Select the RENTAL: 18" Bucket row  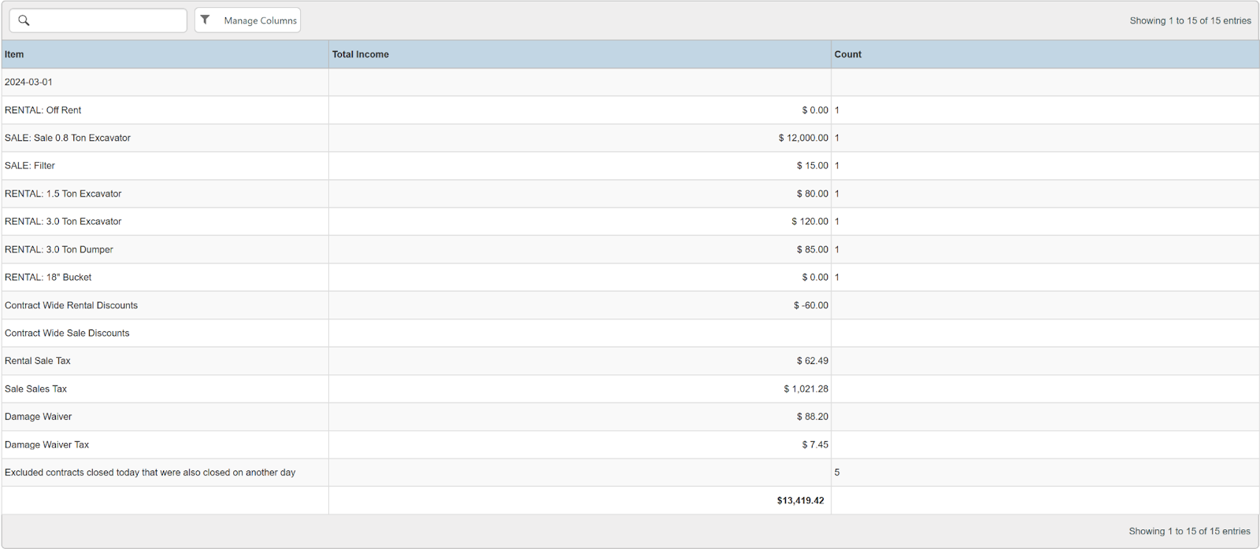(48, 278)
